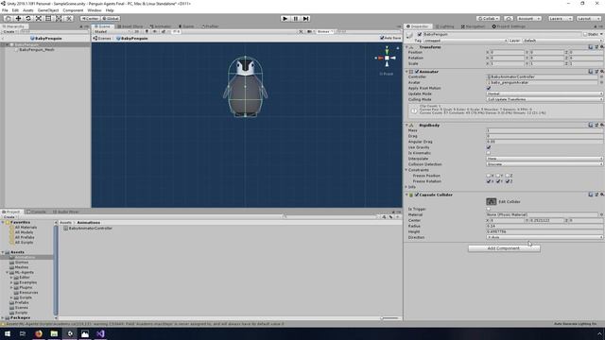Open the Assets menu
The height and width of the screenshot is (340, 605).
coord(28,10)
